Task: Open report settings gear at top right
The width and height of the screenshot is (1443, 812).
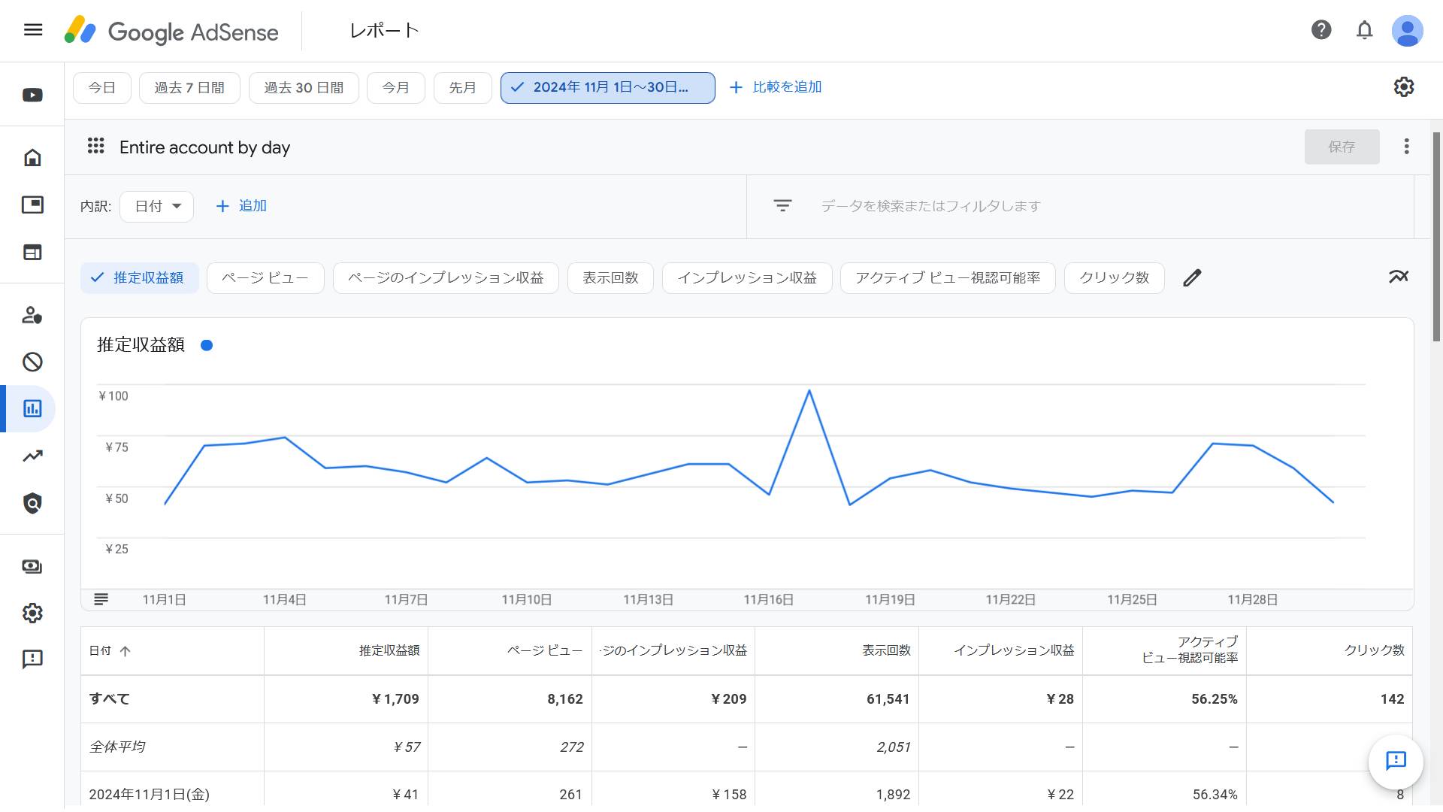Action: (x=1403, y=87)
